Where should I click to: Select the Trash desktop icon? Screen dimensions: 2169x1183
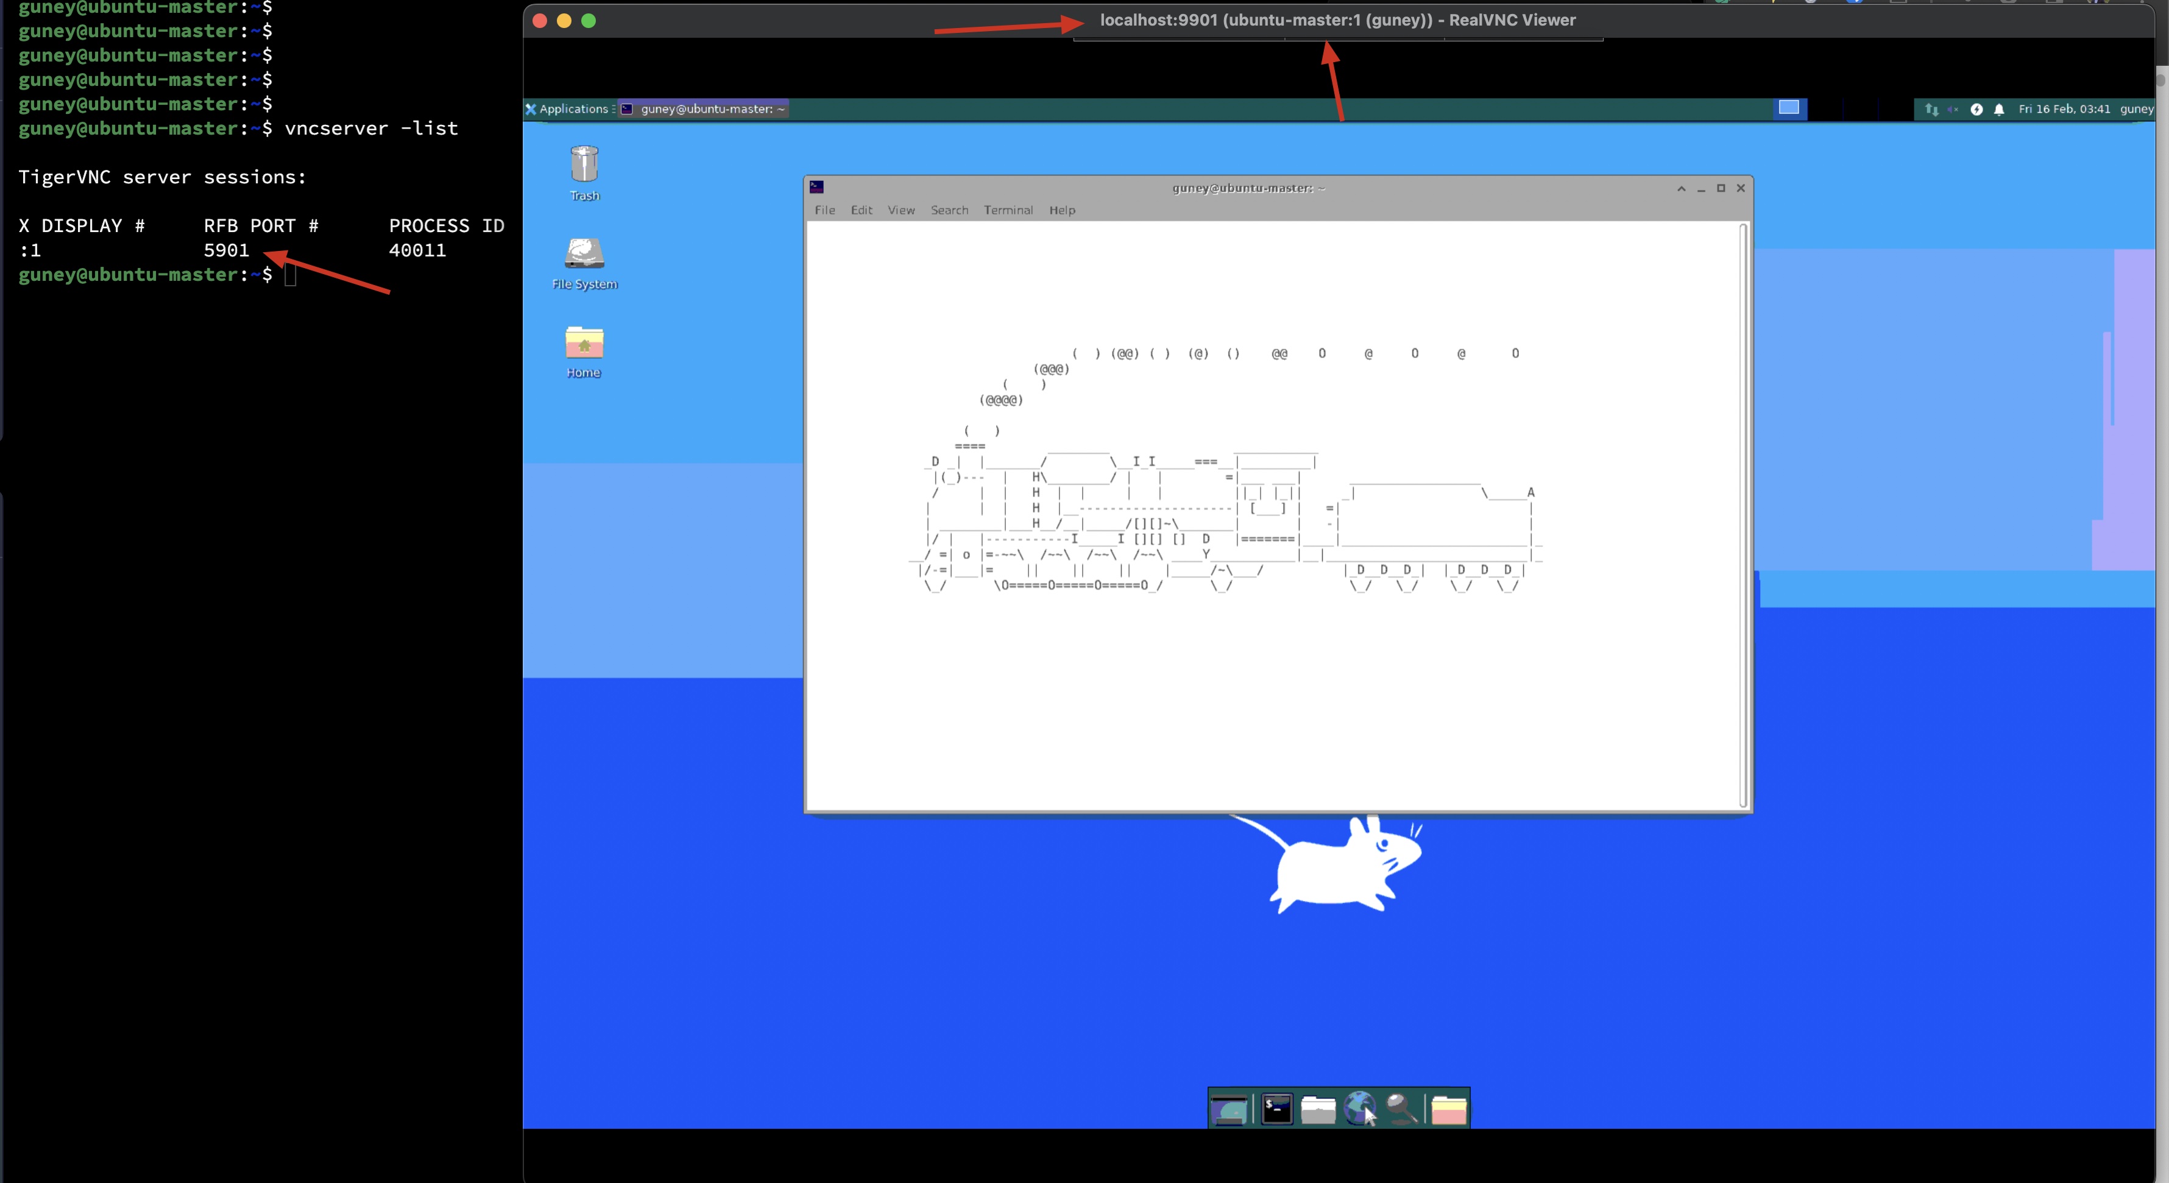[584, 174]
